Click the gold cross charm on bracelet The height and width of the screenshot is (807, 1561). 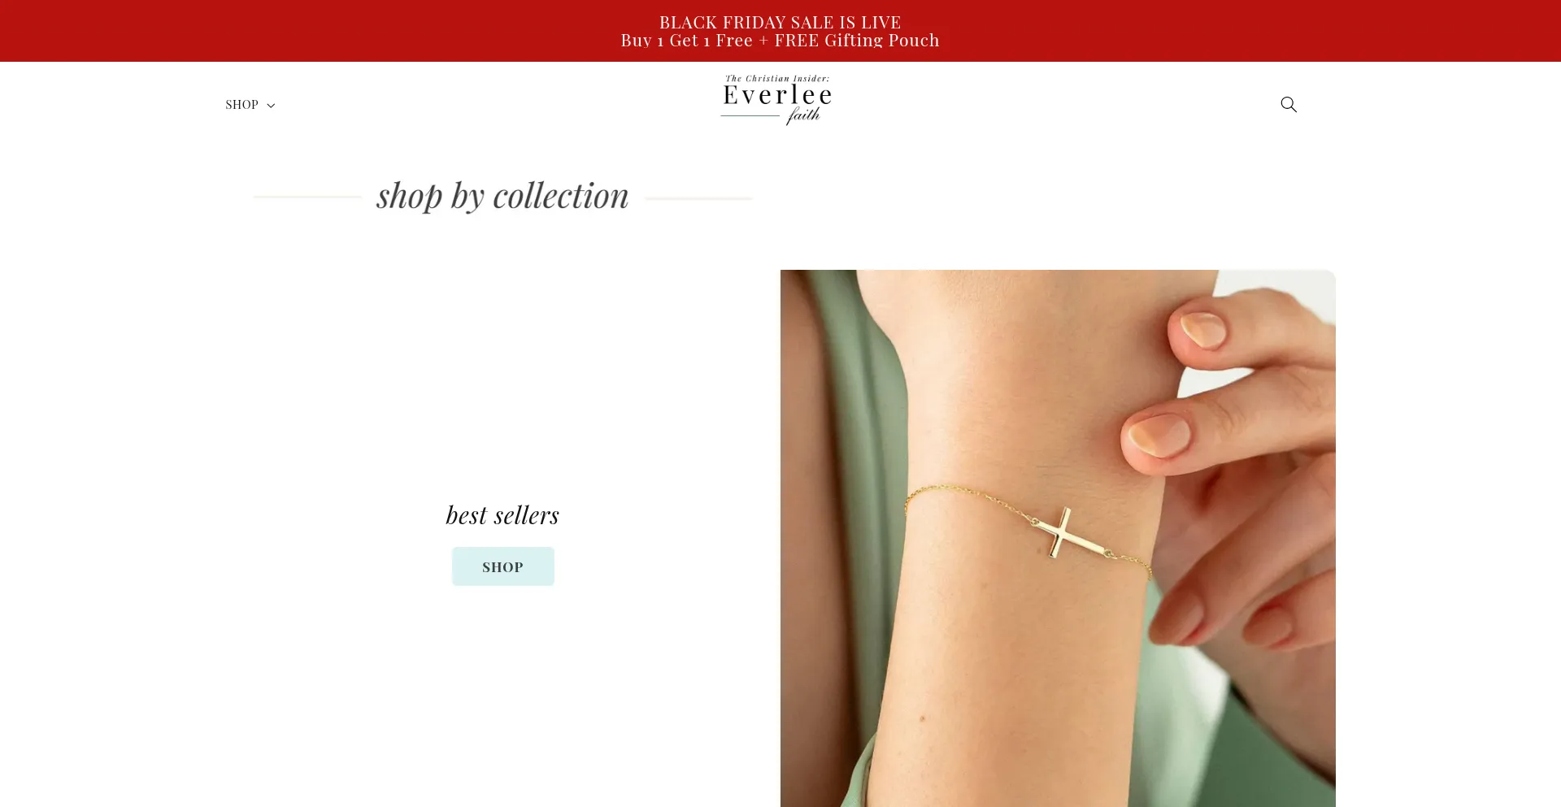point(1060,533)
